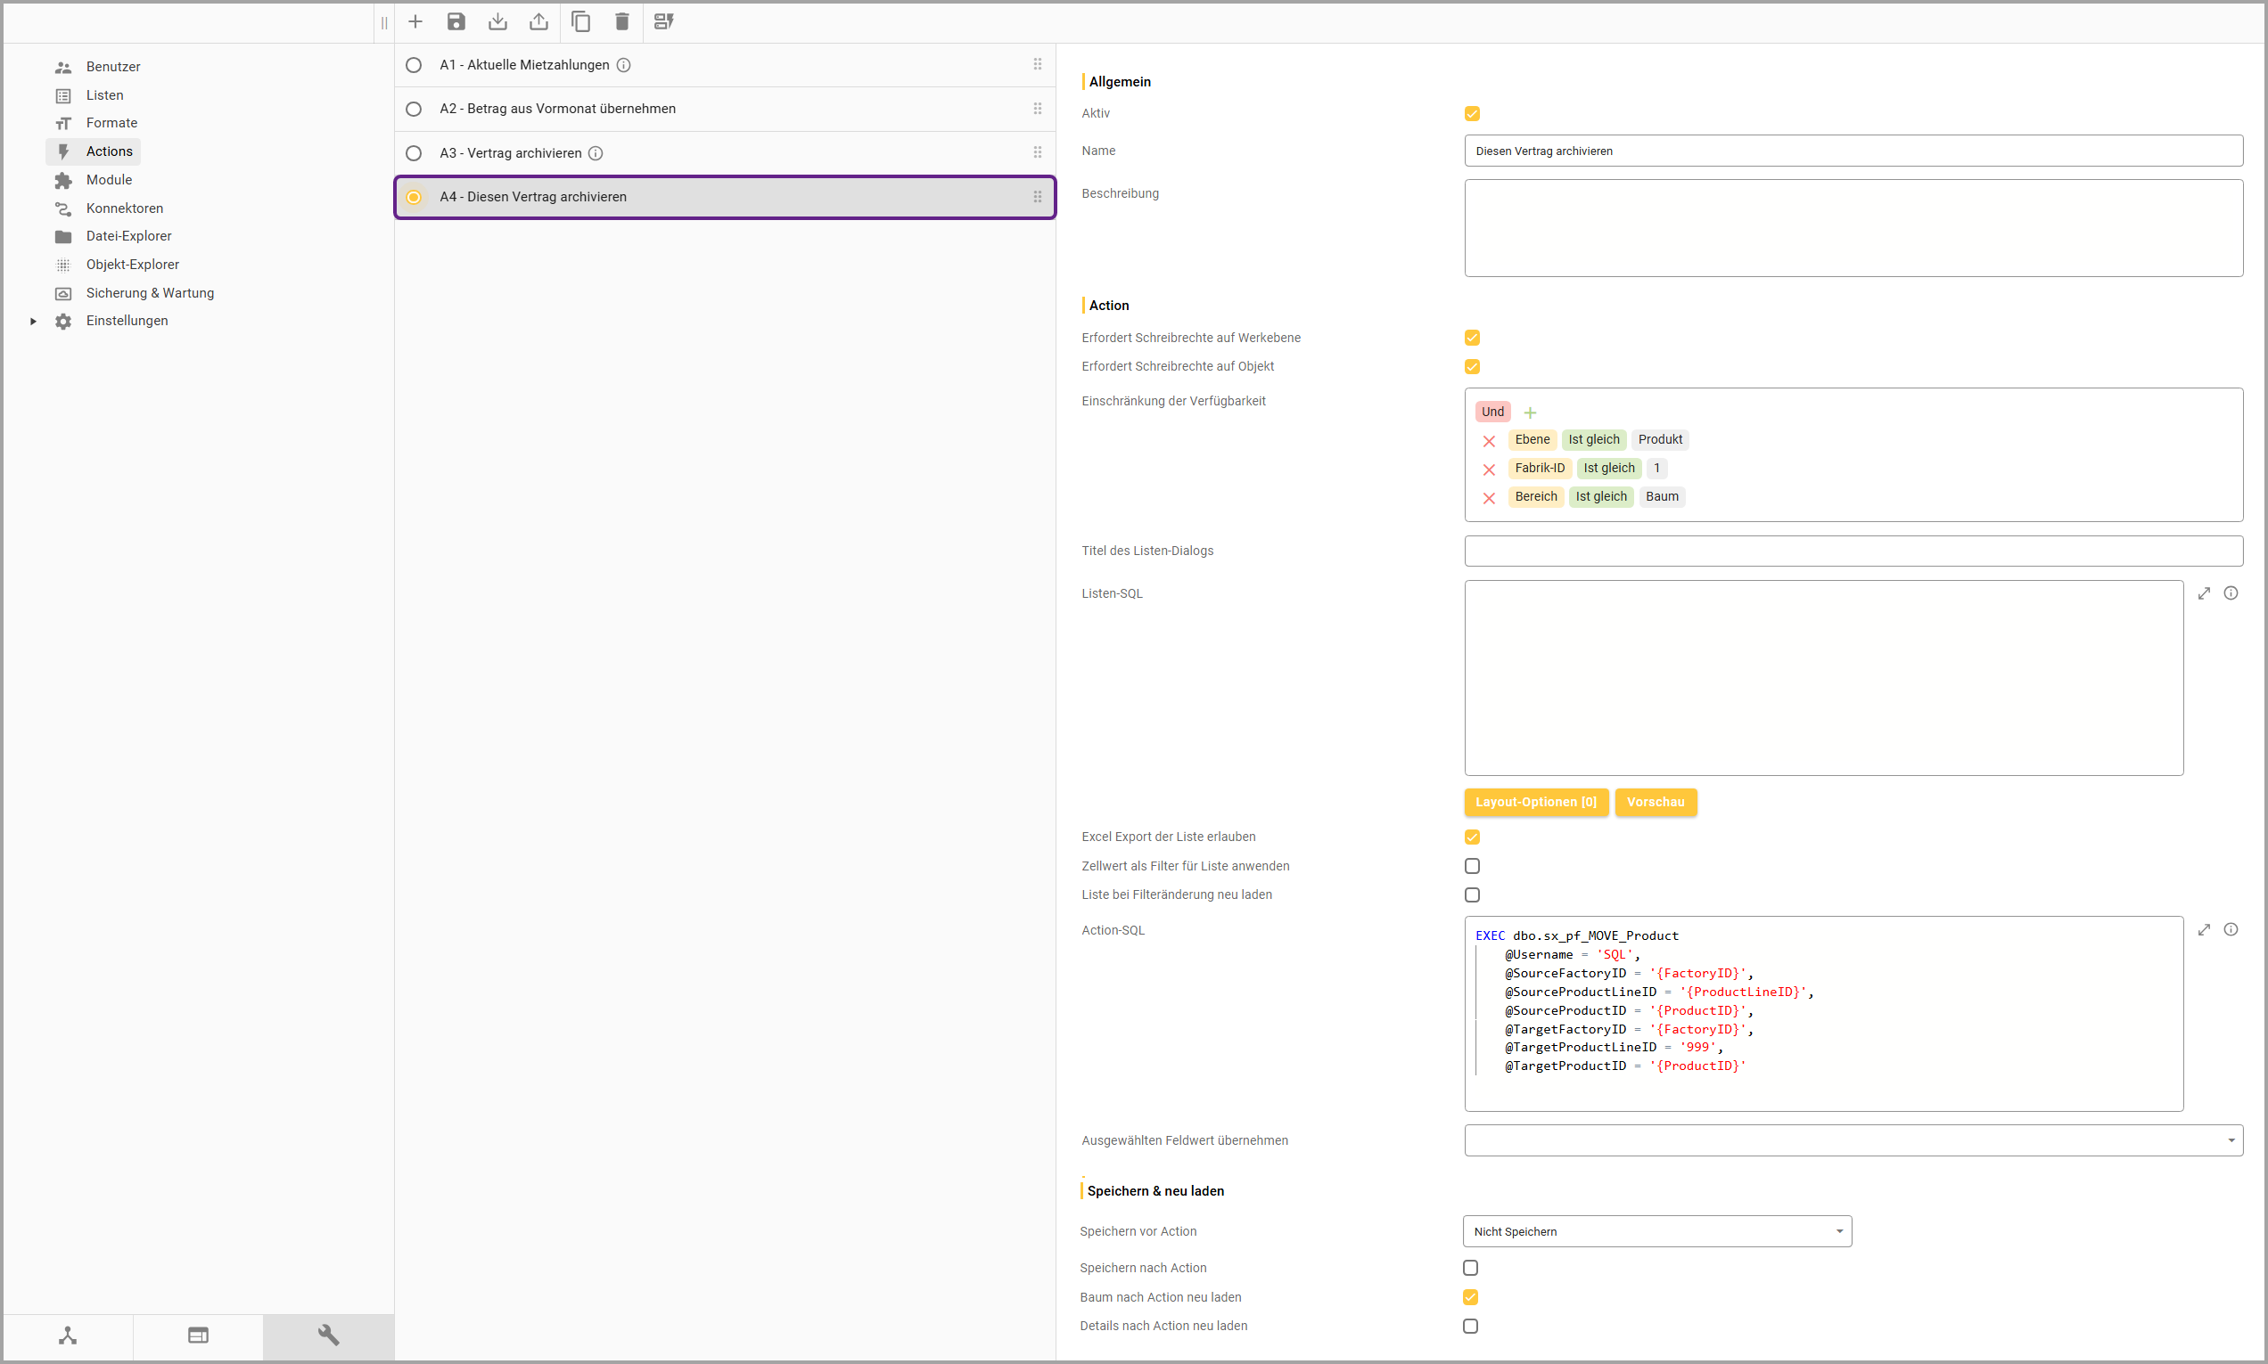Click the Layout-Optionen [0] button
This screenshot has width=2268, height=1364.
pyautogui.click(x=1535, y=803)
